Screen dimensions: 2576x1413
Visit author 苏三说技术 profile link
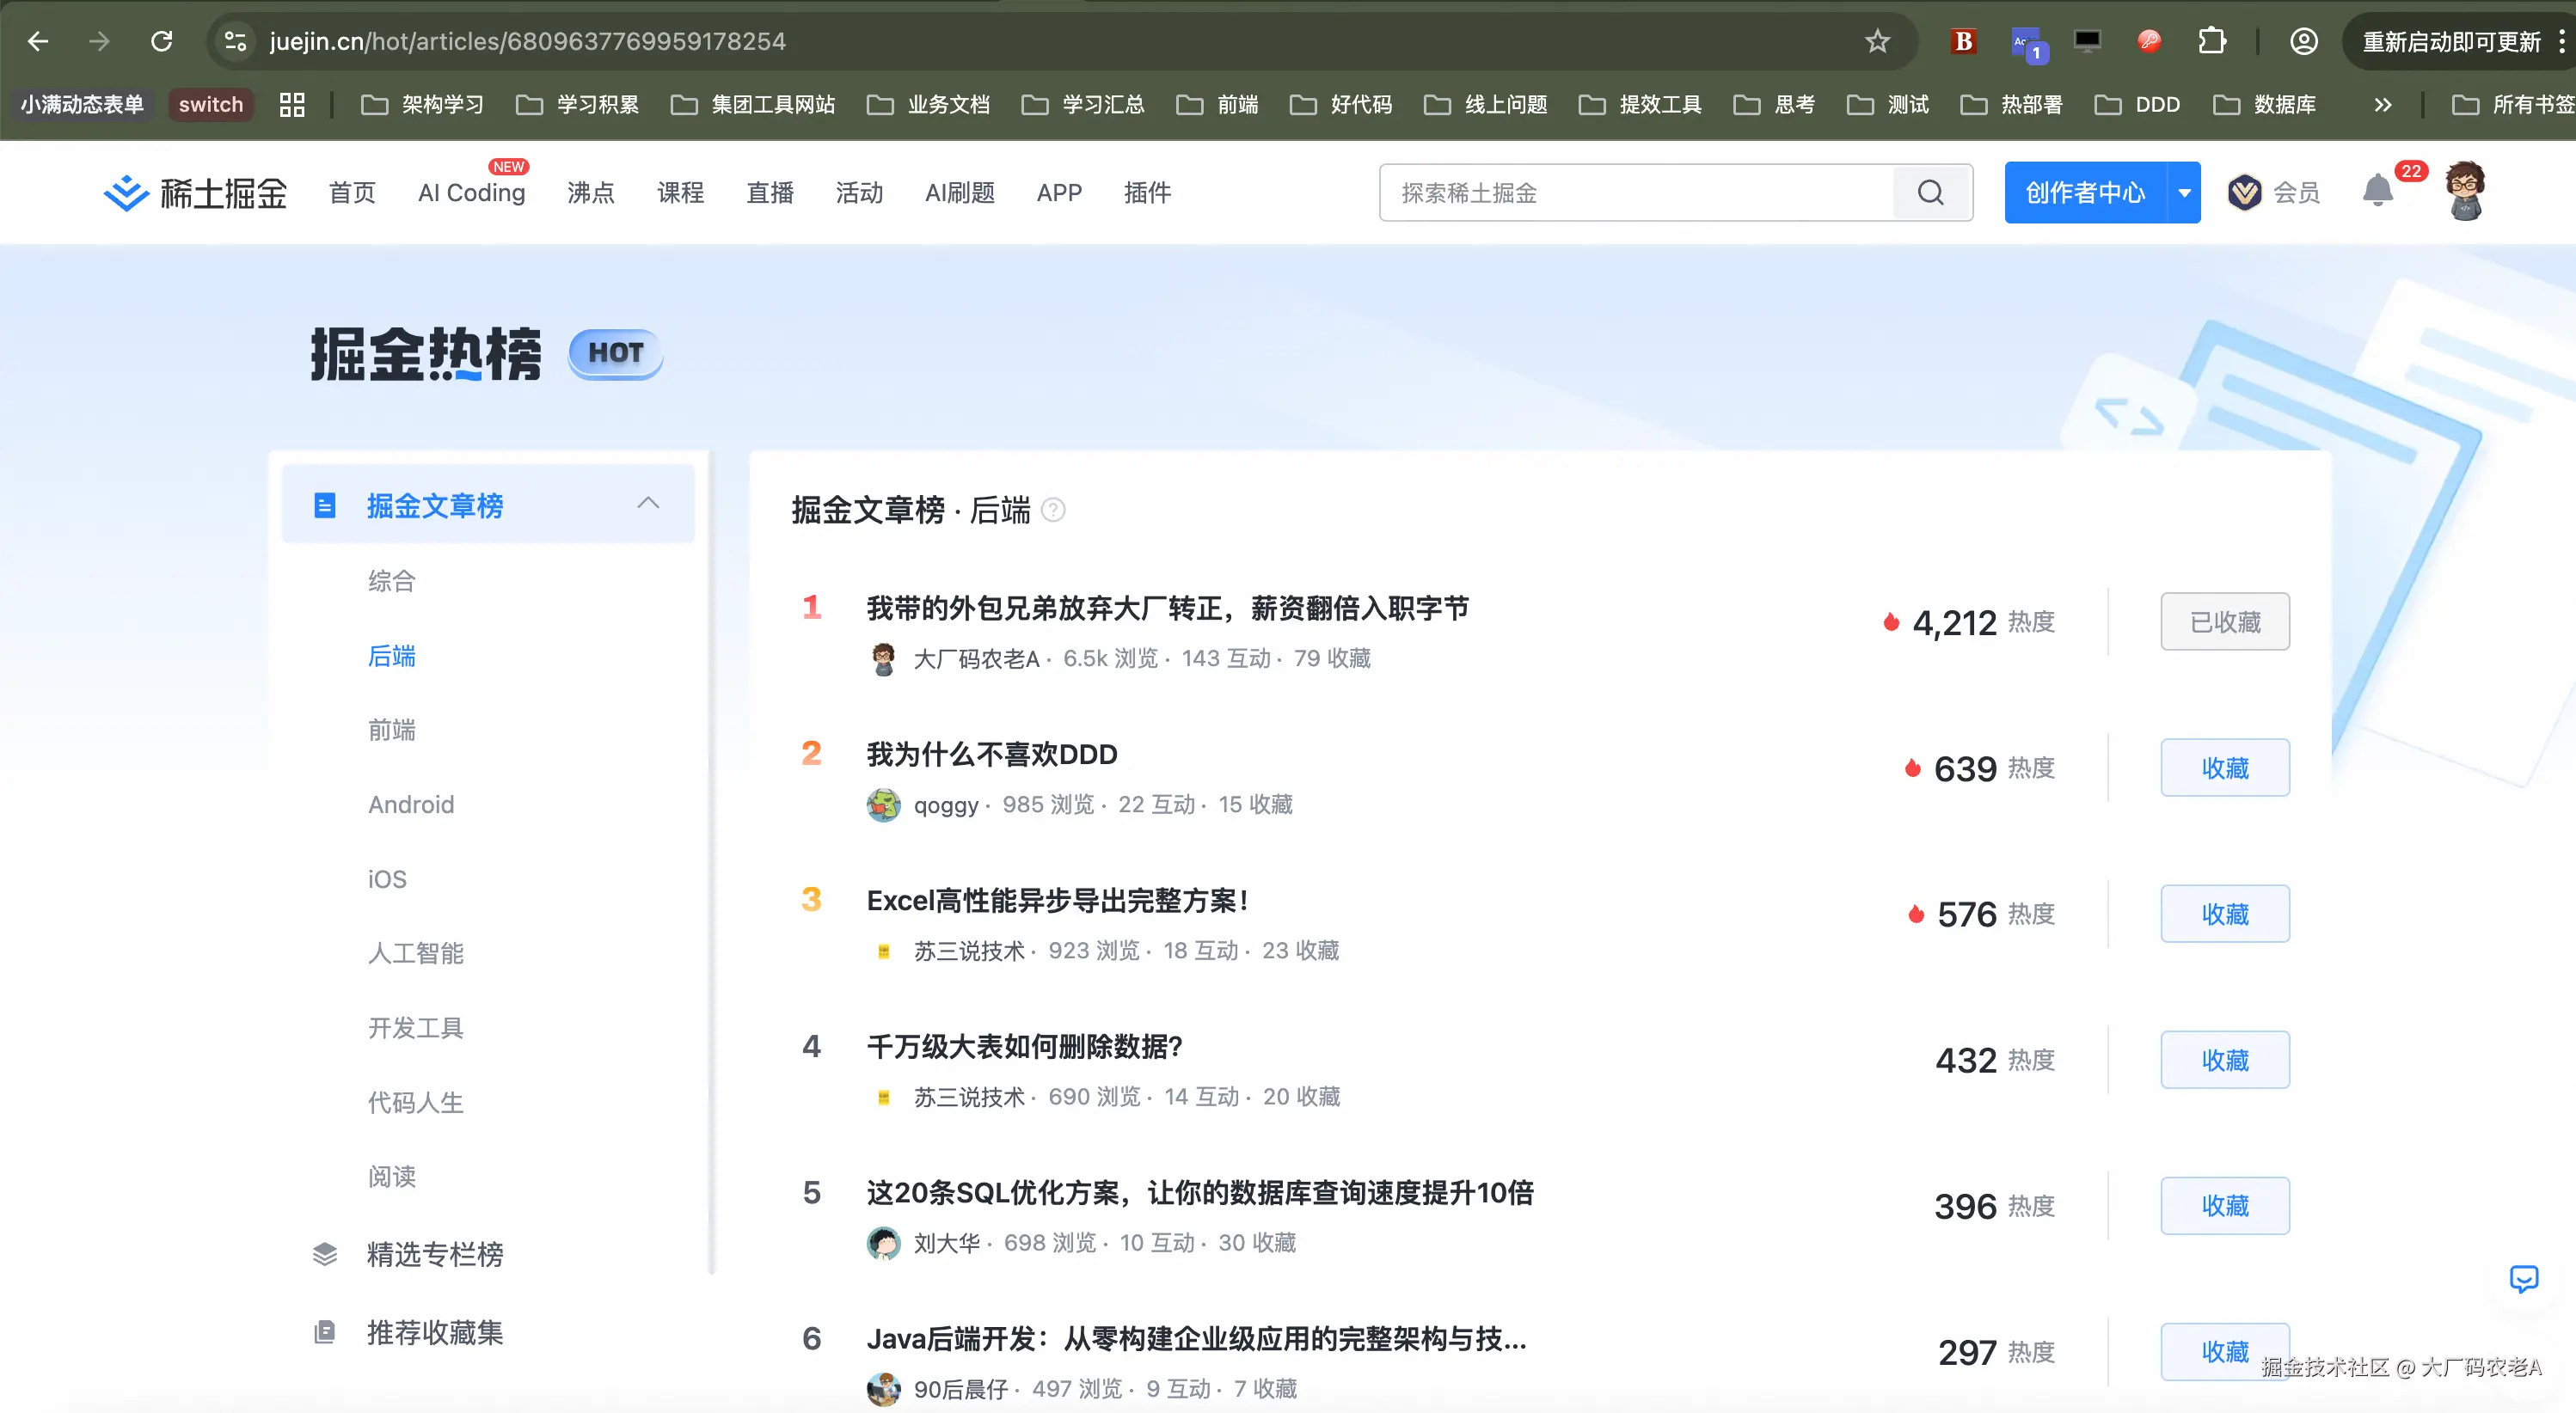968,951
